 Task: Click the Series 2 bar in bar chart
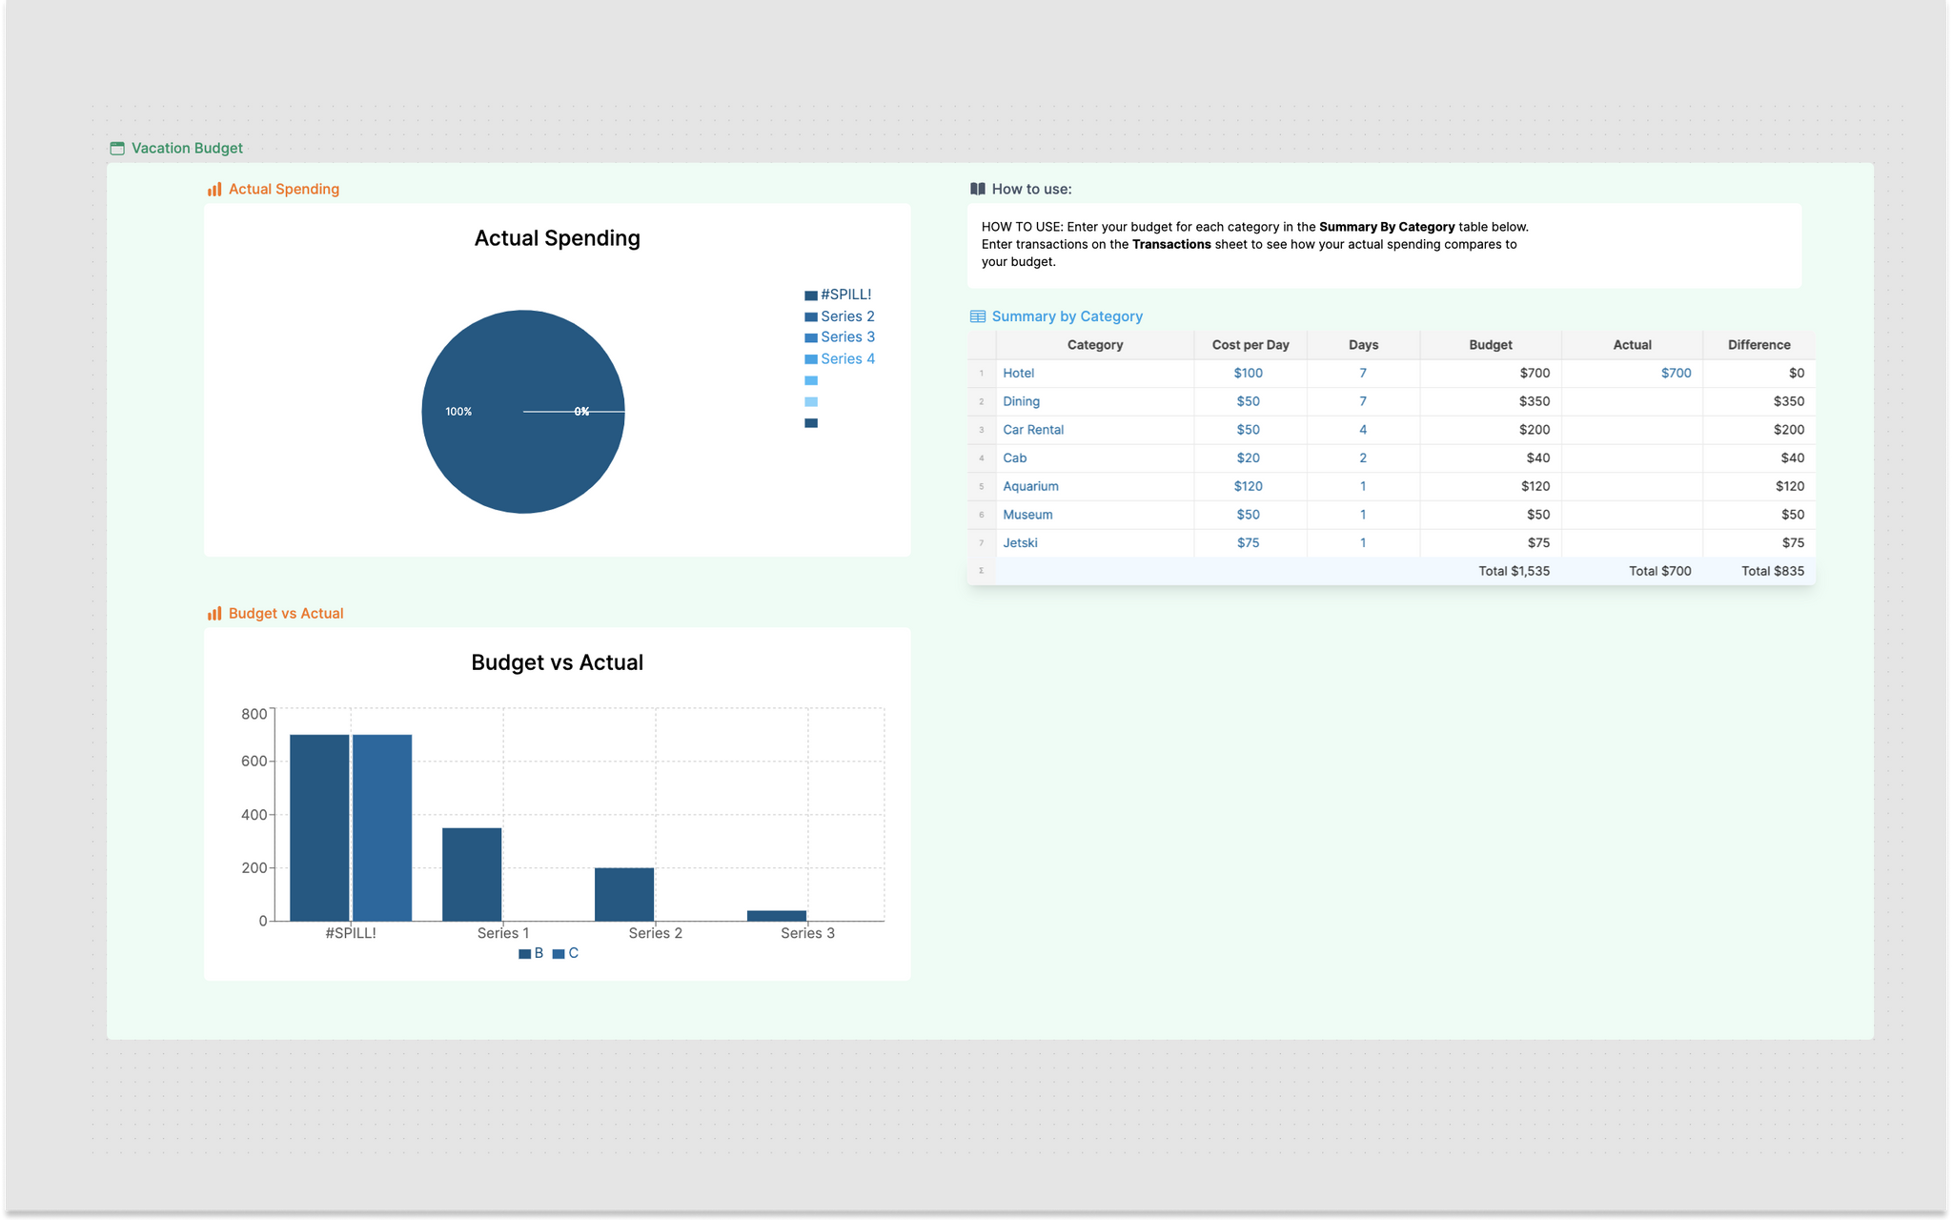click(624, 894)
